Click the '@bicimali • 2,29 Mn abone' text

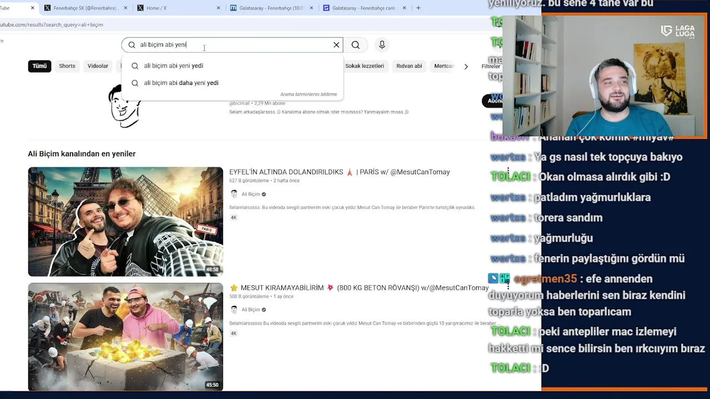tap(257, 103)
